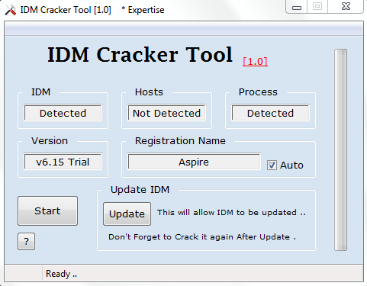
Task: Click the Ready status bar text
Action: tap(61, 274)
